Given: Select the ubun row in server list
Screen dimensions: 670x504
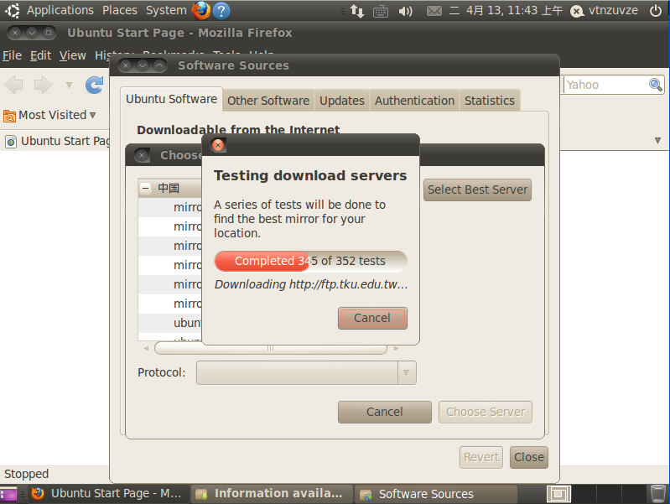Looking at the screenshot, I should point(170,323).
